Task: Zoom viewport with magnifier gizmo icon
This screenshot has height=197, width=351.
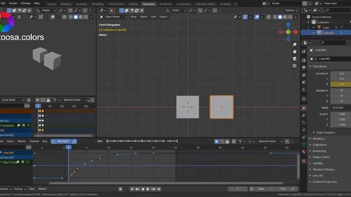Action: click(295, 44)
